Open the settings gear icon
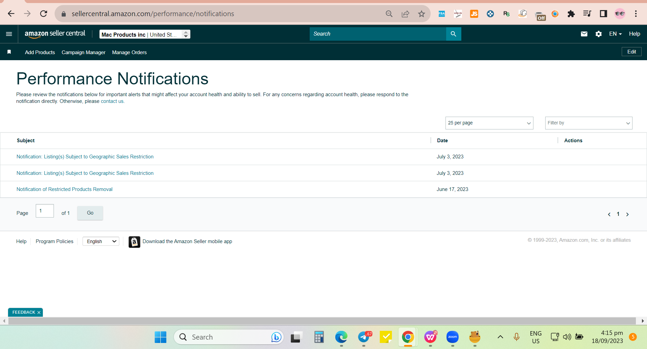Screen dimensions: 647x349 pos(598,34)
